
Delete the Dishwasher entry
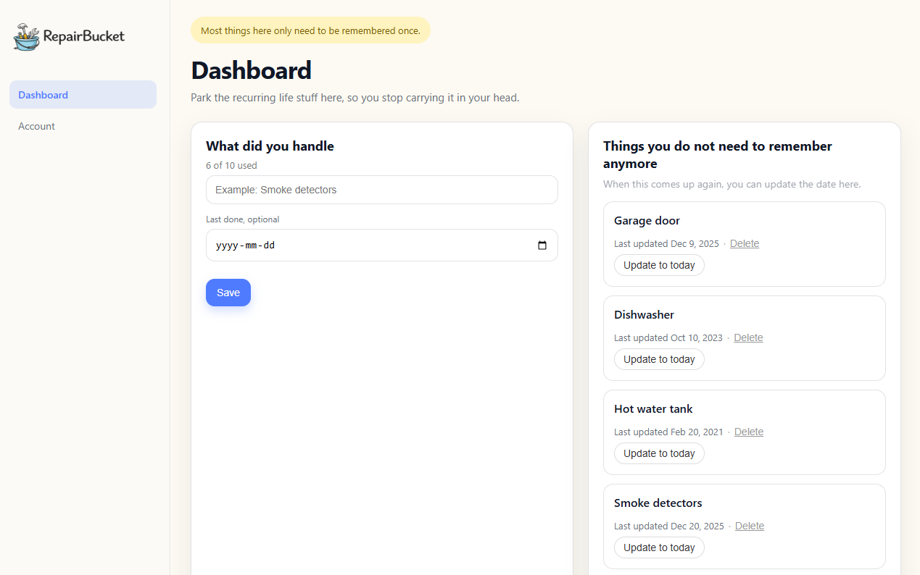tap(748, 337)
